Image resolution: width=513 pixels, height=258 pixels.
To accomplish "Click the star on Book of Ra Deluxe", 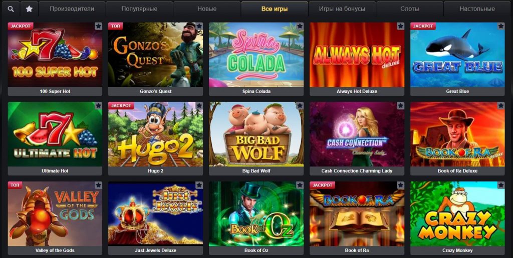I will (x=501, y=106).
